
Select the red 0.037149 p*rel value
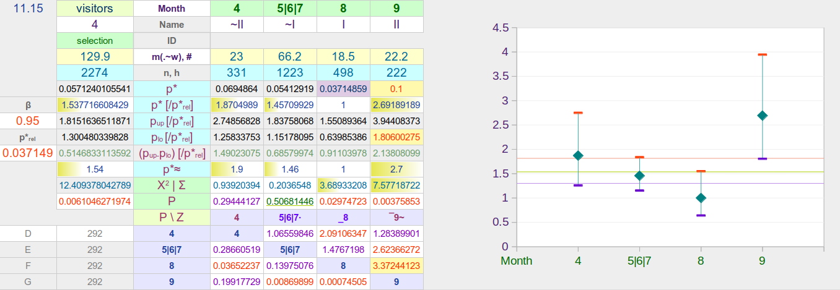[x=28, y=153]
